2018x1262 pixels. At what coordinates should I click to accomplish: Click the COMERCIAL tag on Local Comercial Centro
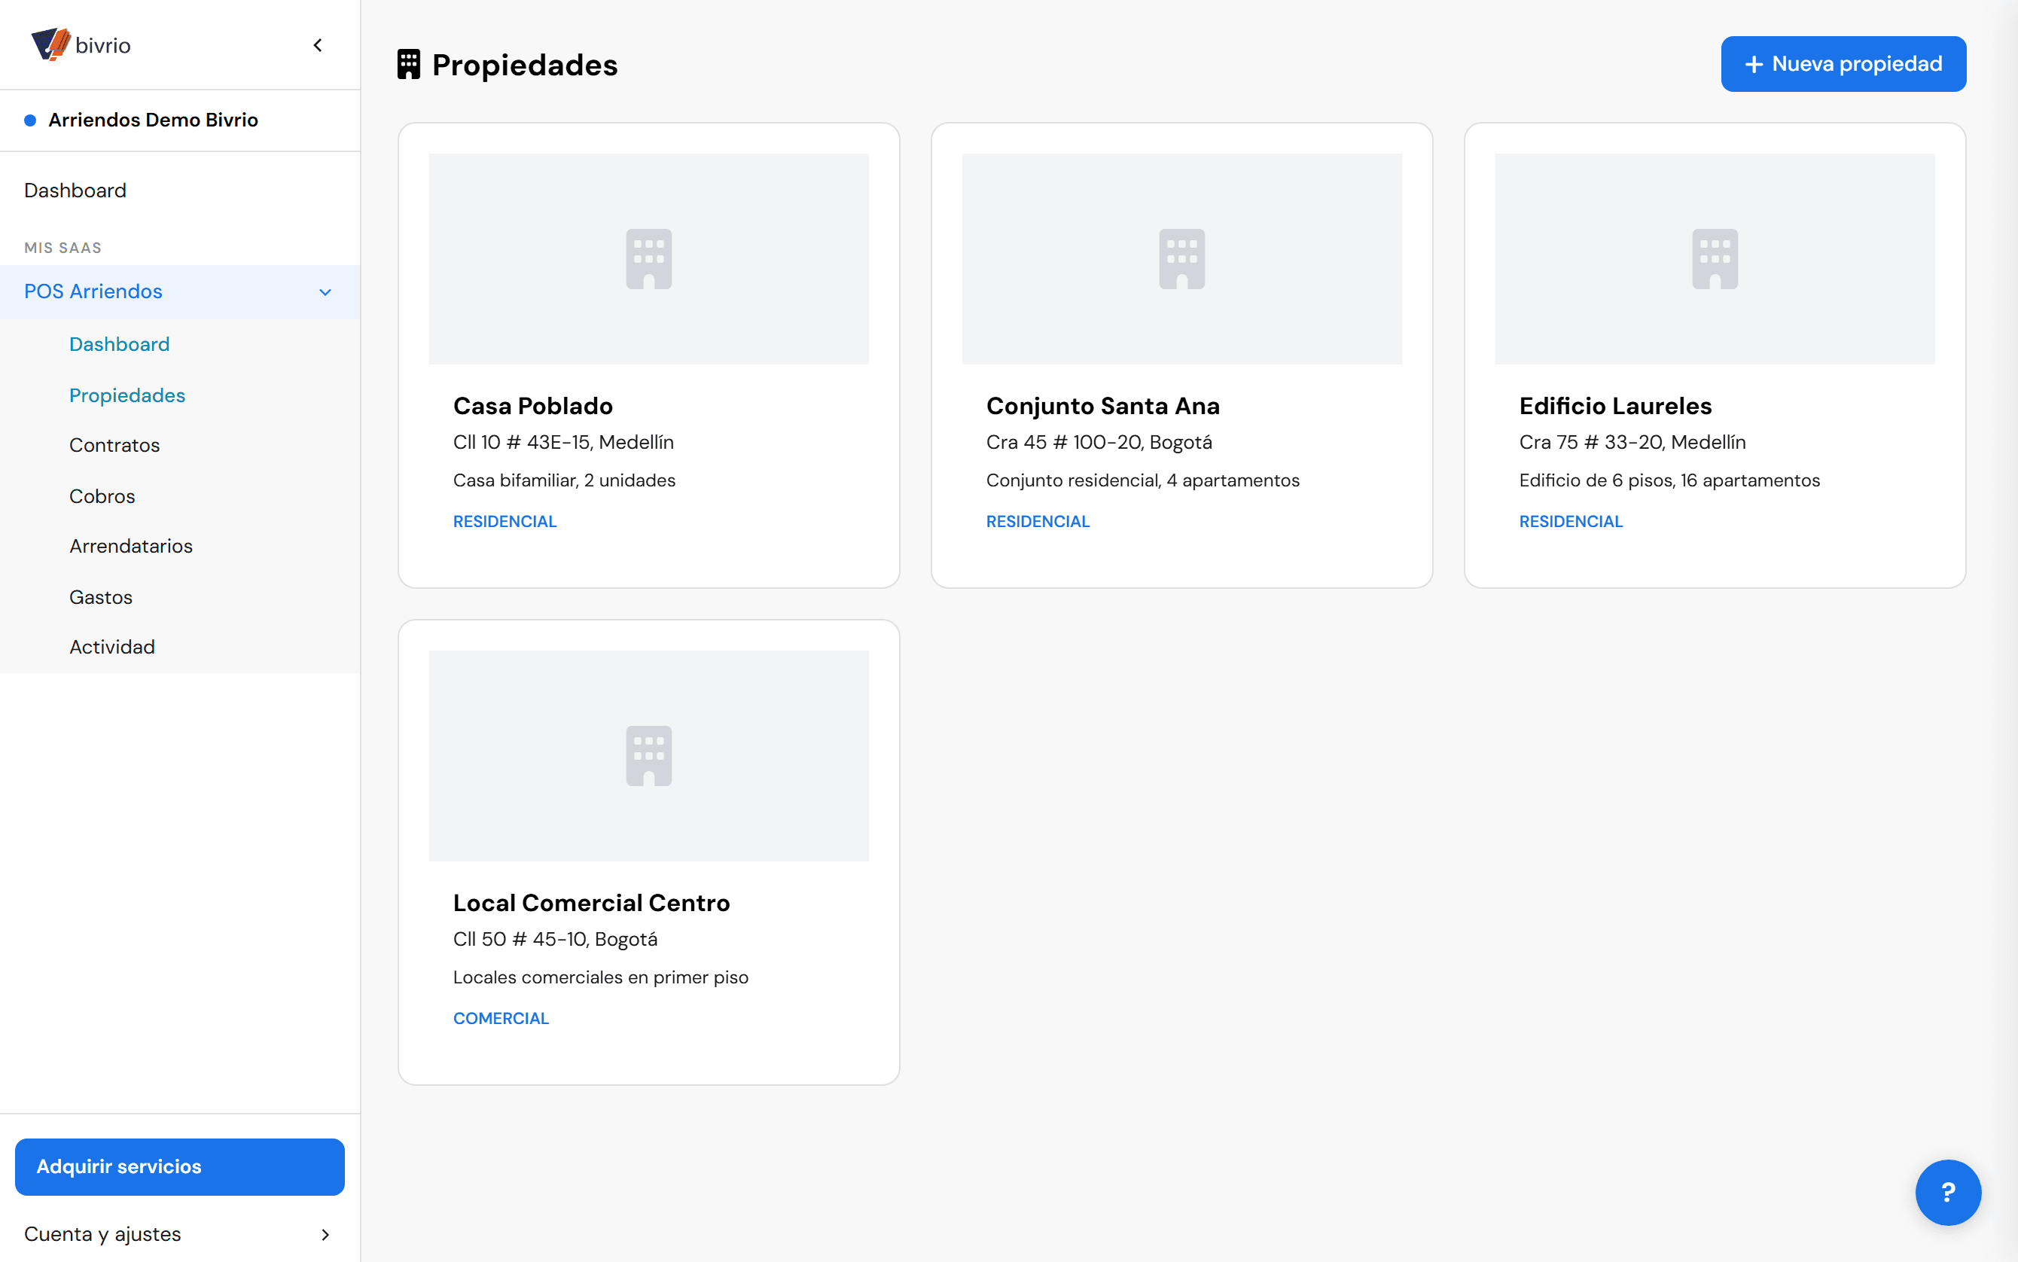coord(501,1018)
